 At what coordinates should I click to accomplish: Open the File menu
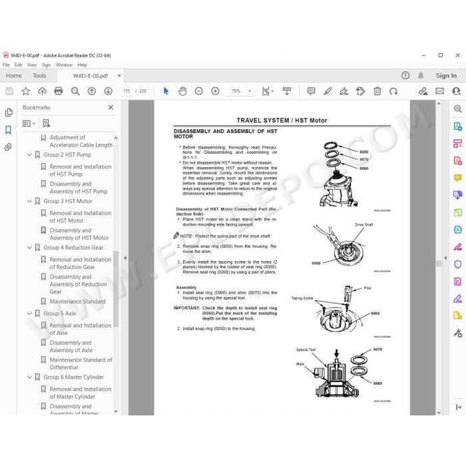pos(6,65)
